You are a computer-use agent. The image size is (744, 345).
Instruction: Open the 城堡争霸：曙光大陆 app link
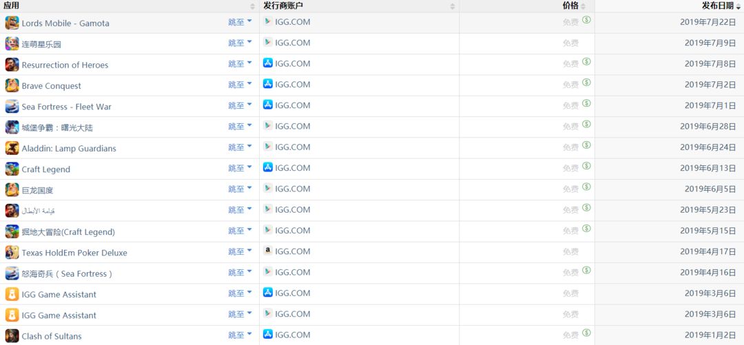(57, 127)
